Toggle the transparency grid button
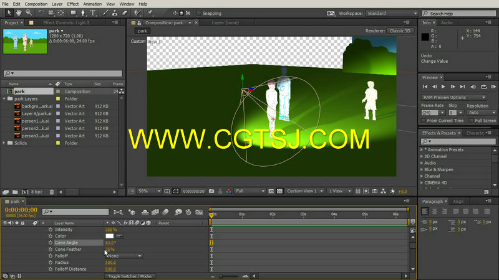 pyautogui.click(x=279, y=191)
